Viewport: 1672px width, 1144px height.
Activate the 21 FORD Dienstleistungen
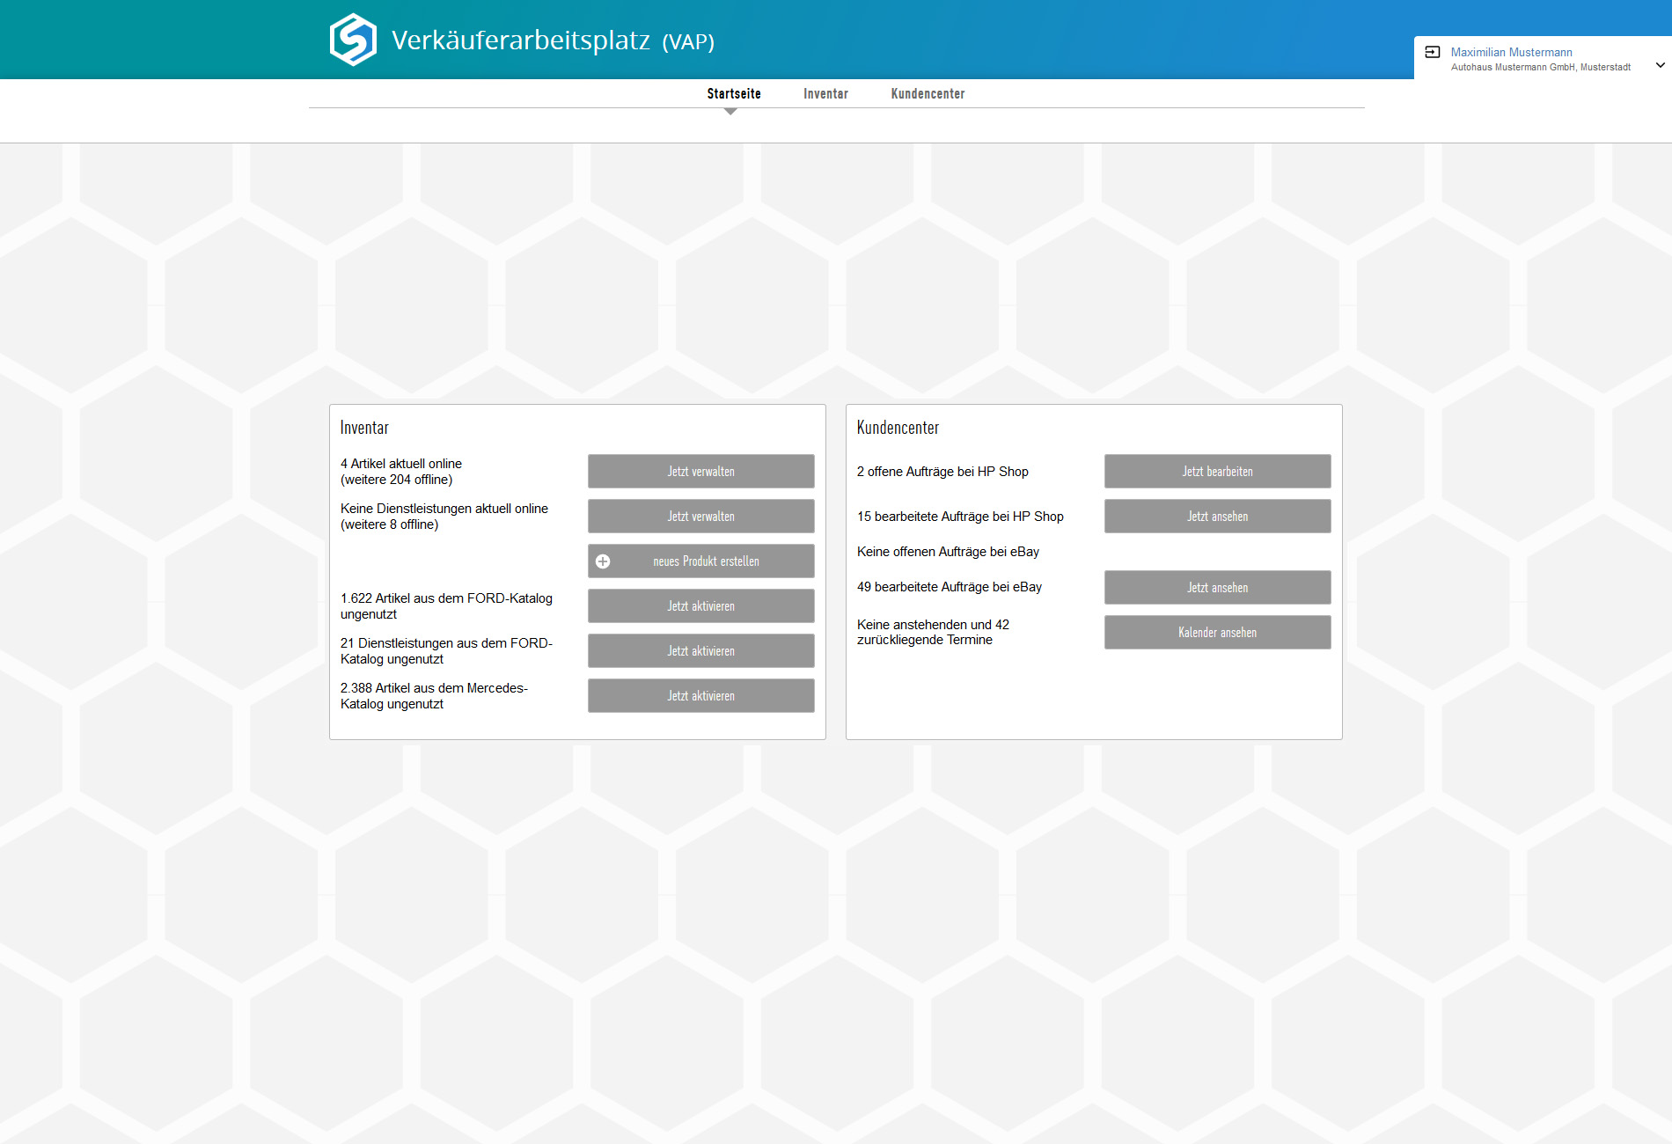pyautogui.click(x=700, y=651)
